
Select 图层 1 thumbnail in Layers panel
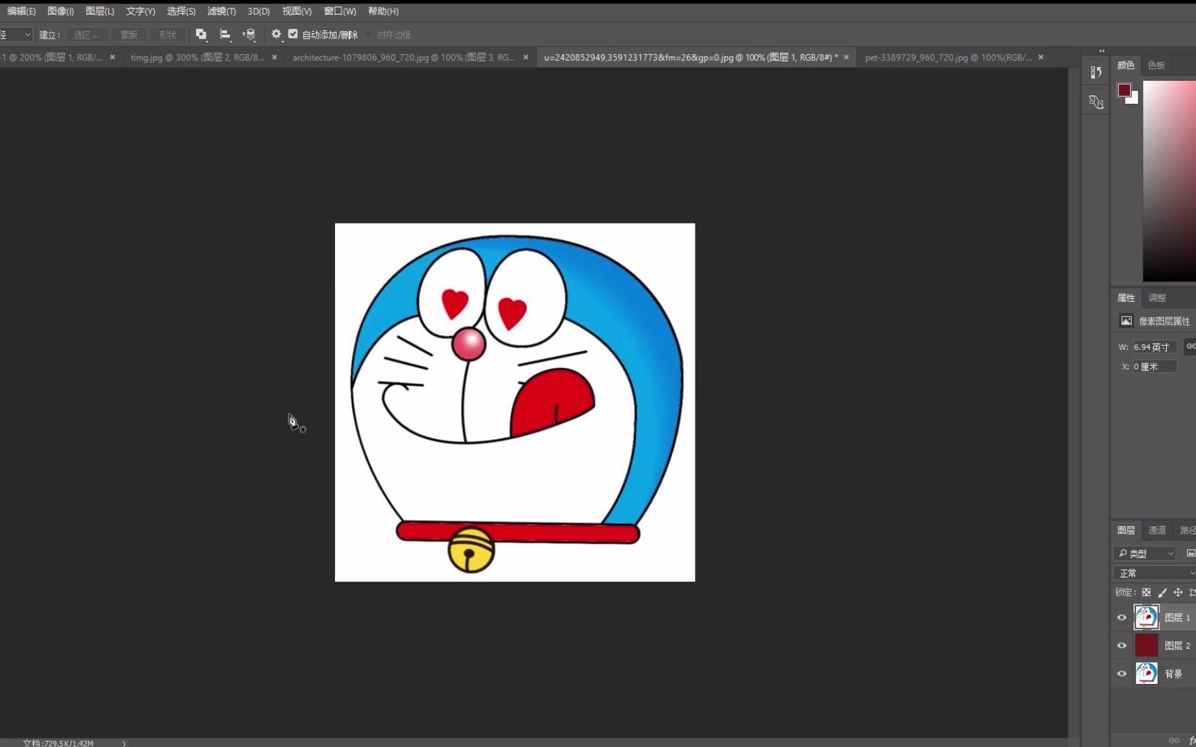[1146, 617]
